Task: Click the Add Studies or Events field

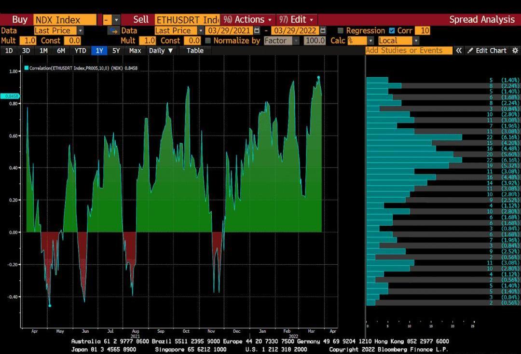Action: click(x=409, y=51)
